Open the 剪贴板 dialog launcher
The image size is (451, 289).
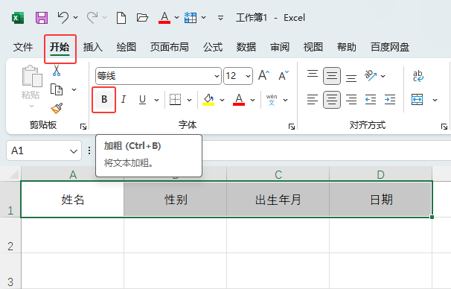point(83,127)
